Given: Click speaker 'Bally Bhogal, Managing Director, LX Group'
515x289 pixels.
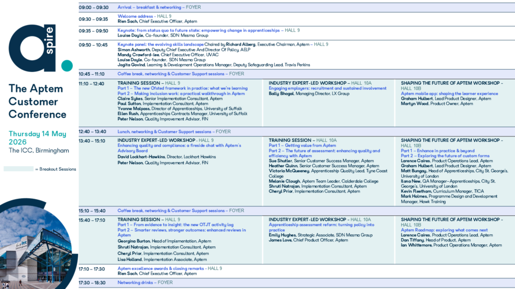Looking at the screenshot, I should tap(309, 93).
